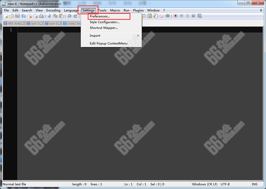Choose Edit Popup ContextMenu entry
Screen dimensions: 266x189
[111, 44]
